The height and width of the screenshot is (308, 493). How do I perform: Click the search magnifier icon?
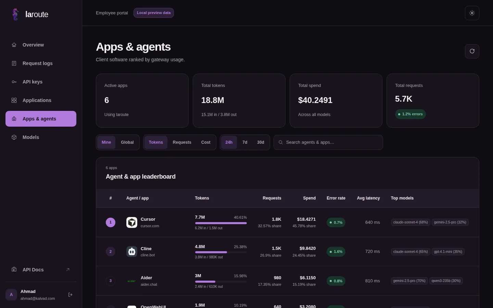[x=280, y=142]
